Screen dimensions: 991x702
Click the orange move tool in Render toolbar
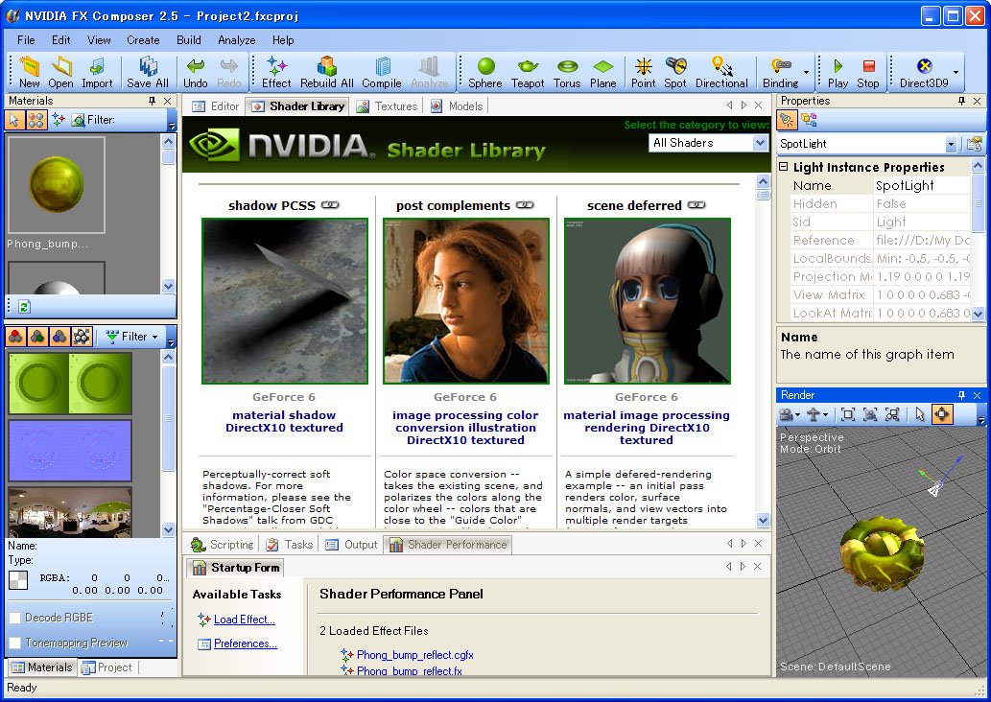[x=942, y=414]
